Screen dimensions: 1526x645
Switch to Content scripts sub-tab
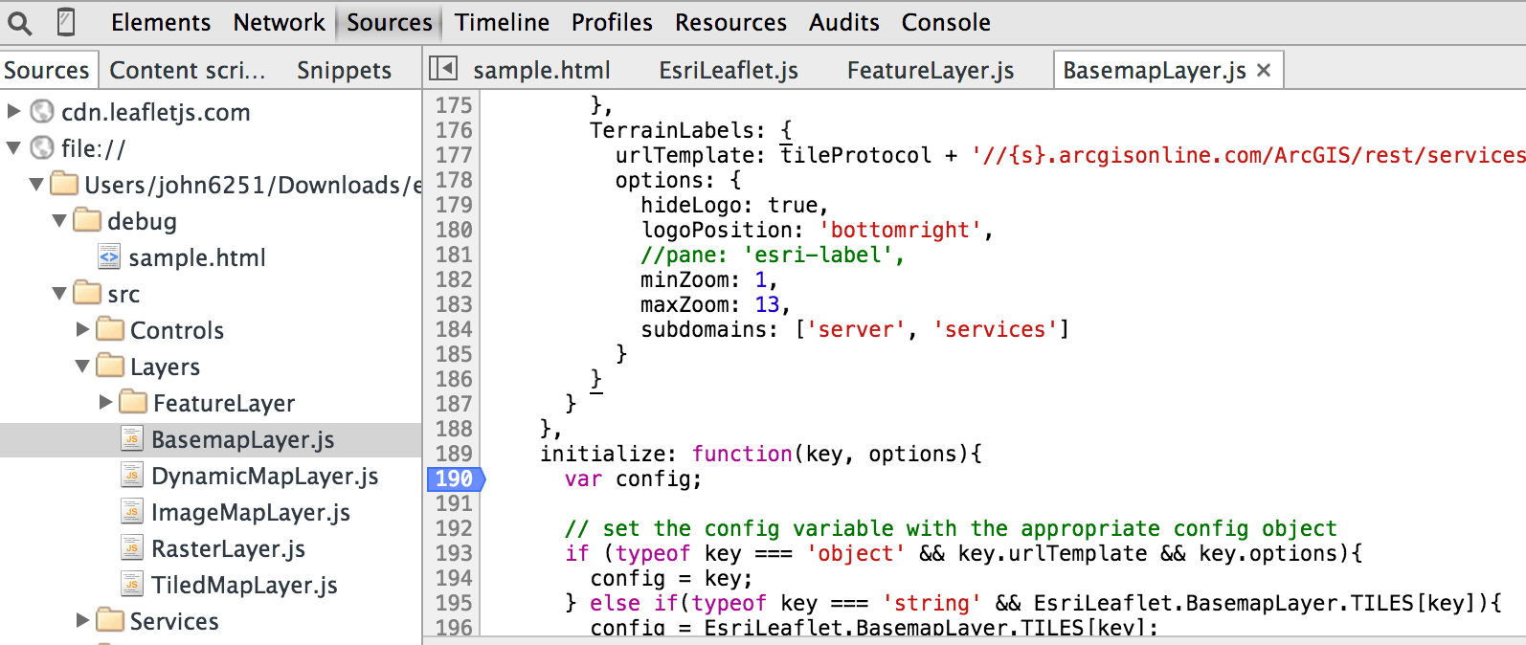[x=188, y=70]
